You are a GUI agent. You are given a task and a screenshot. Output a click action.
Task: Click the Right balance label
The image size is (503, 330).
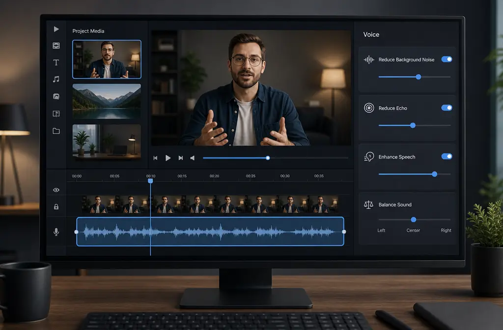pos(446,230)
